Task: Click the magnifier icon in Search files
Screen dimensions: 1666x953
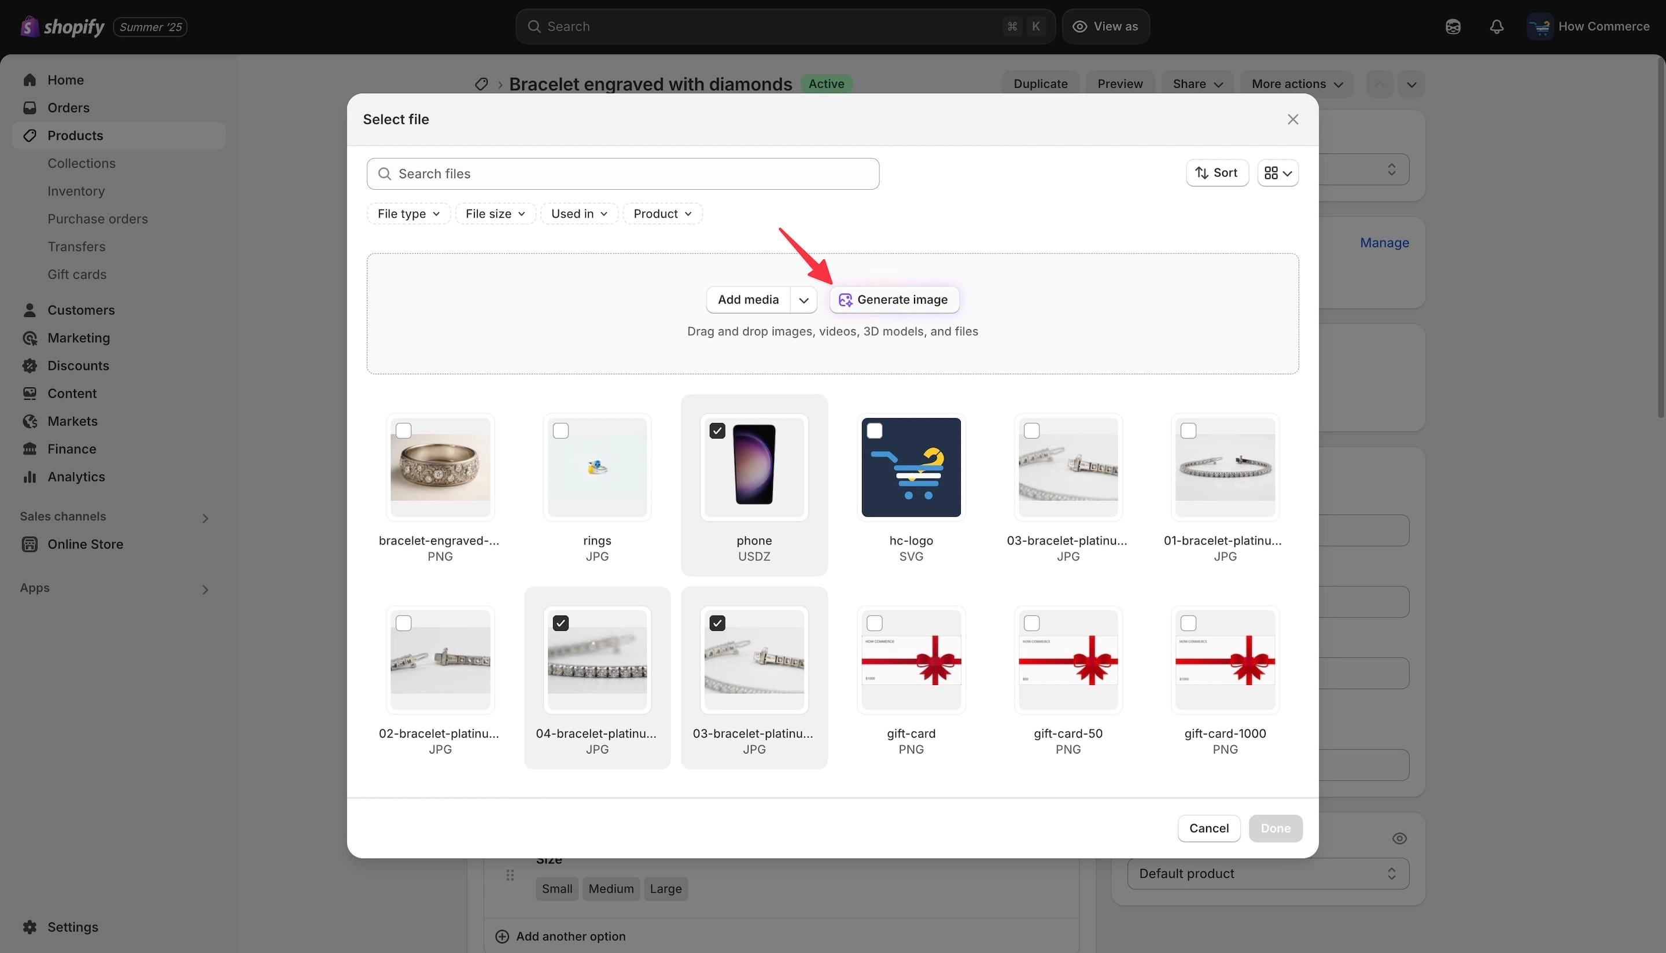Action: [385, 174]
